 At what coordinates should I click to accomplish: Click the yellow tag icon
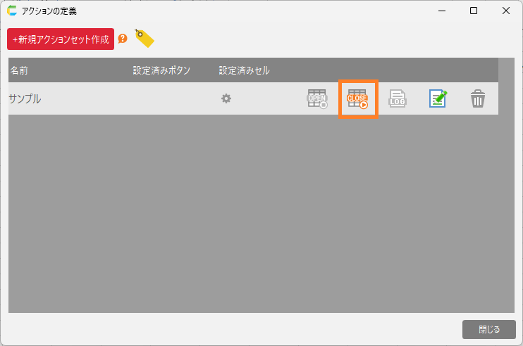144,39
